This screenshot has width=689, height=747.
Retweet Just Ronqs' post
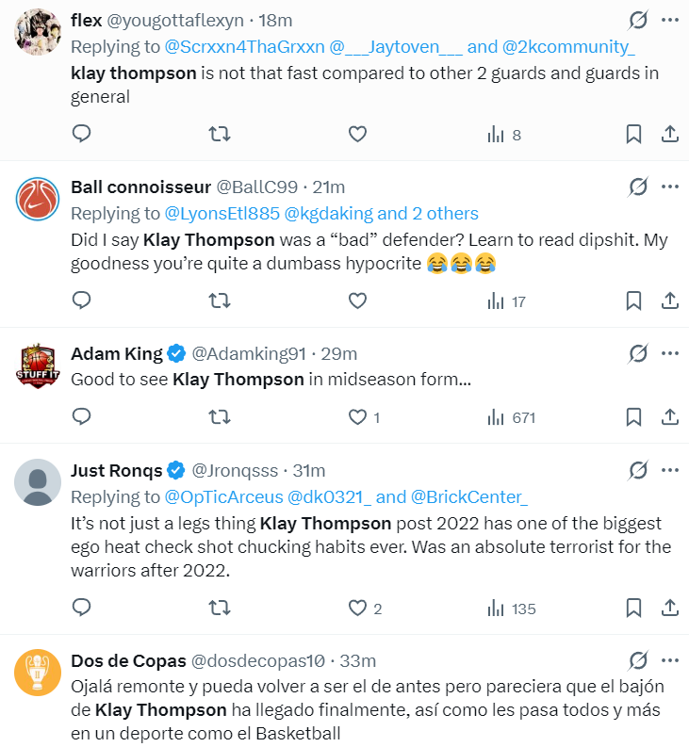point(220,608)
